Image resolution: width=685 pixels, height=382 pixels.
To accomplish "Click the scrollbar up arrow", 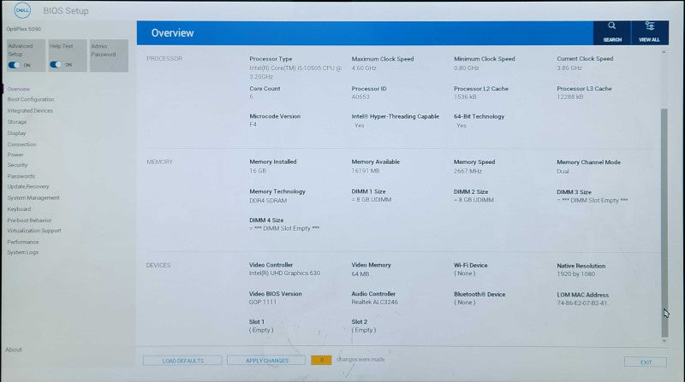I will 664,52.
